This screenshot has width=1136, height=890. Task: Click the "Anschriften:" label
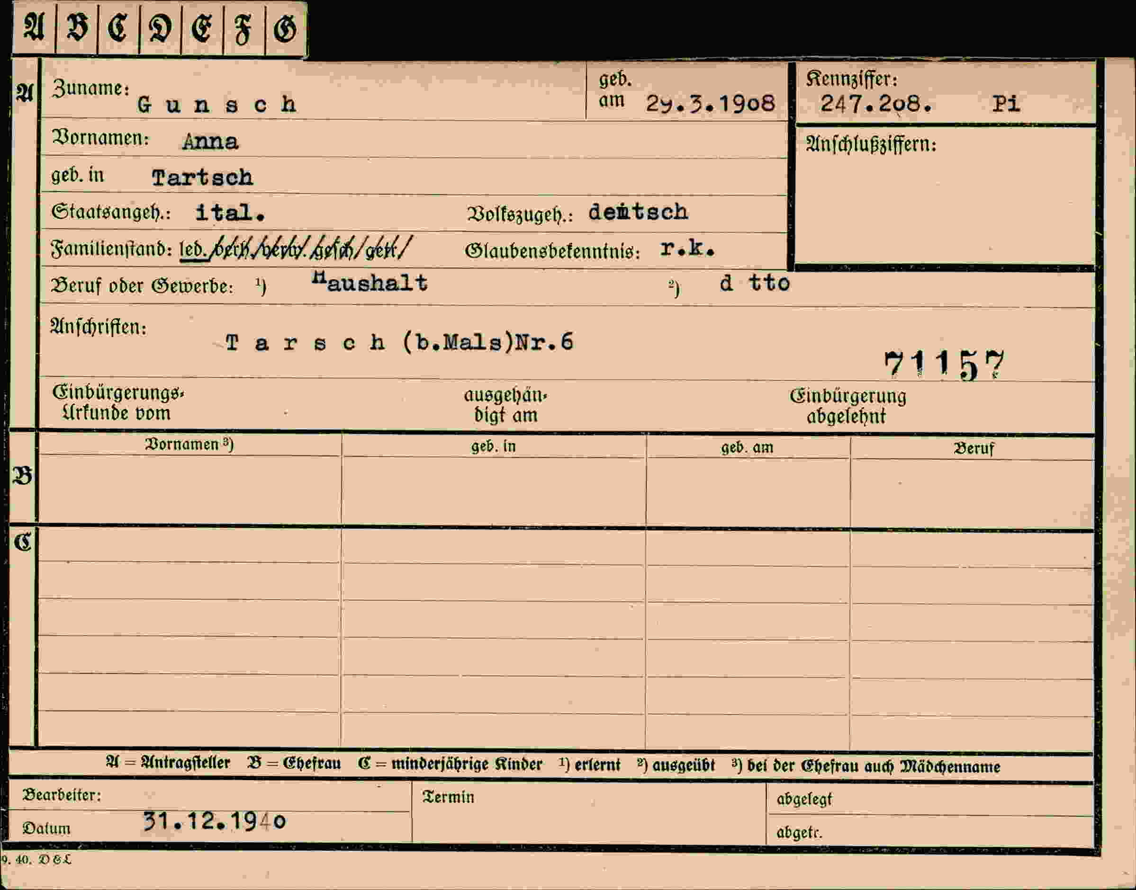[x=98, y=327]
